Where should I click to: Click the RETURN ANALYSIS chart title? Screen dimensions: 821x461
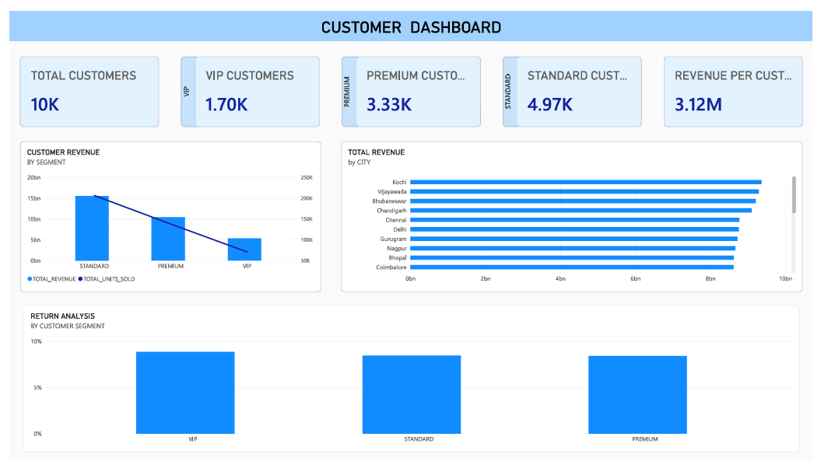63,316
